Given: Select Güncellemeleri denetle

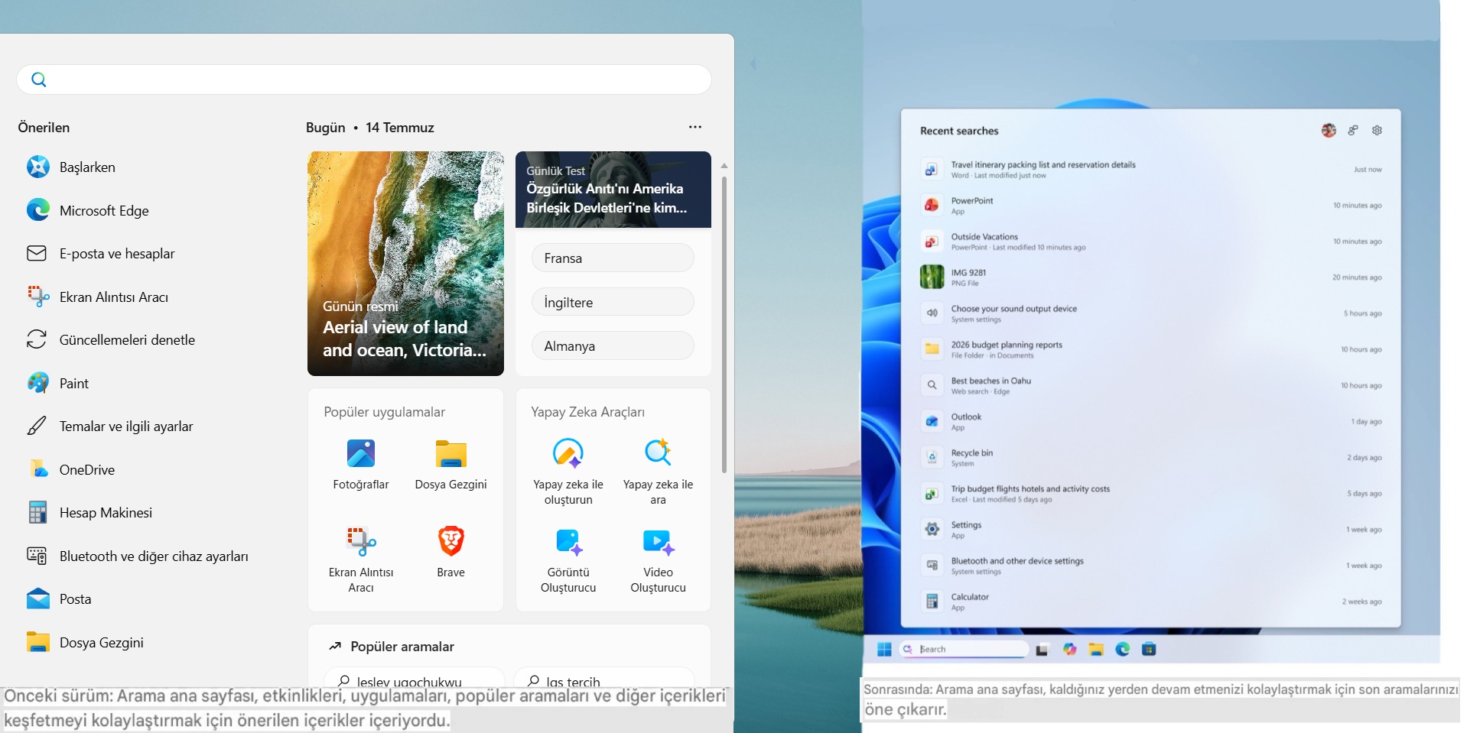Looking at the screenshot, I should [111, 339].
